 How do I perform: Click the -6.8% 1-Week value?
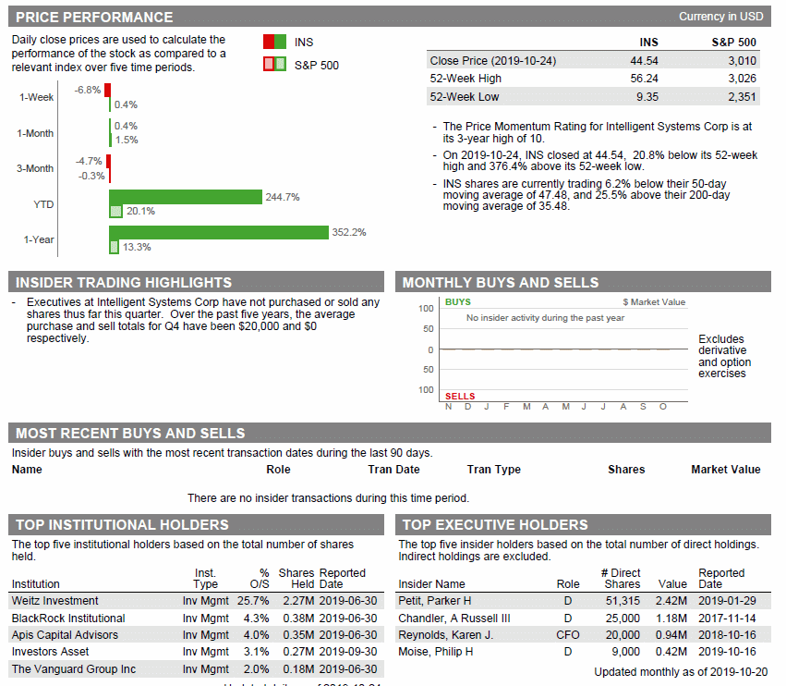coord(88,91)
